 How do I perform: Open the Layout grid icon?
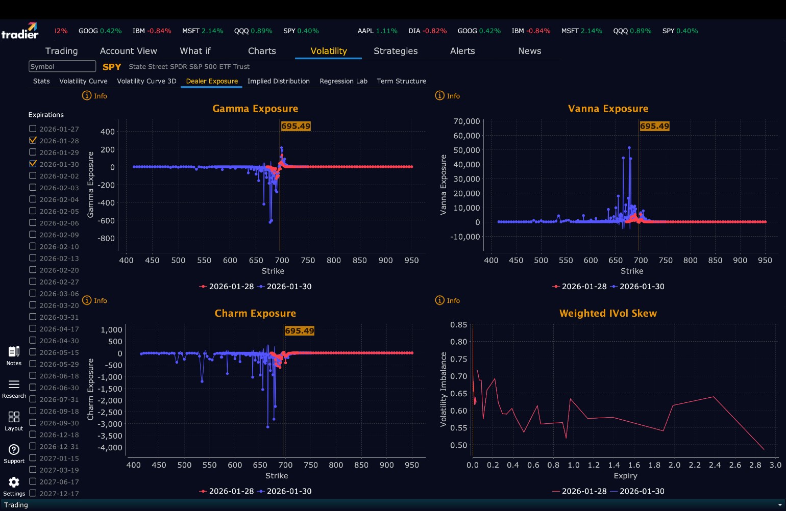(x=14, y=417)
